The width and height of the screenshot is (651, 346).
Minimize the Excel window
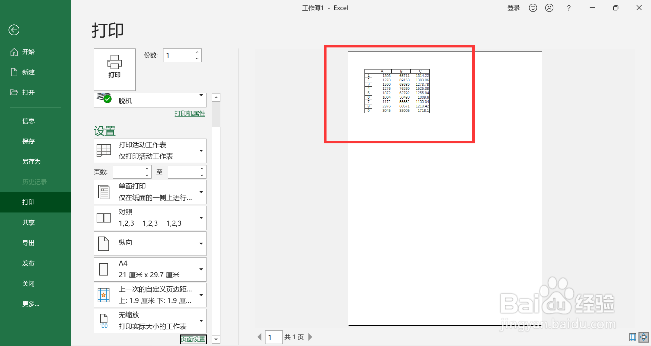point(592,8)
